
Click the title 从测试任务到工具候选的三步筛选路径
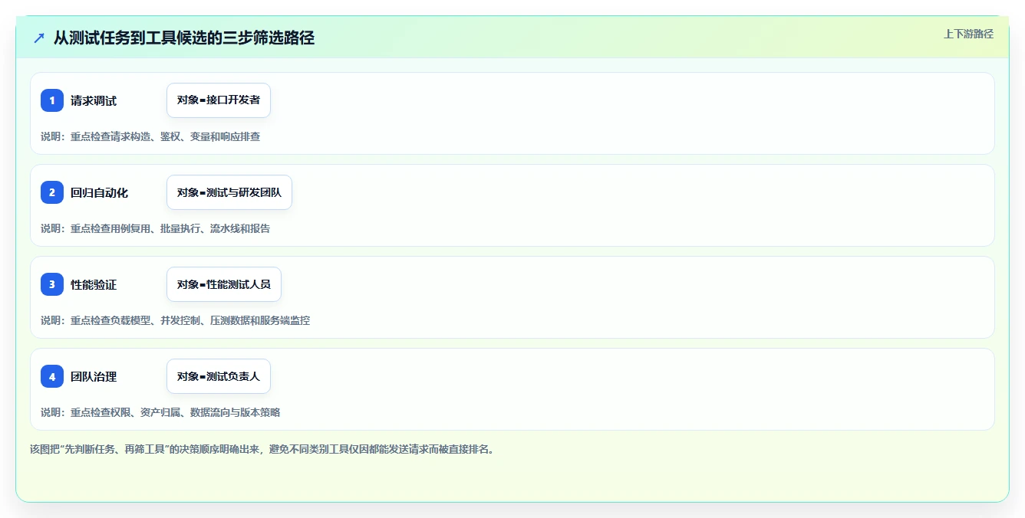tap(184, 38)
